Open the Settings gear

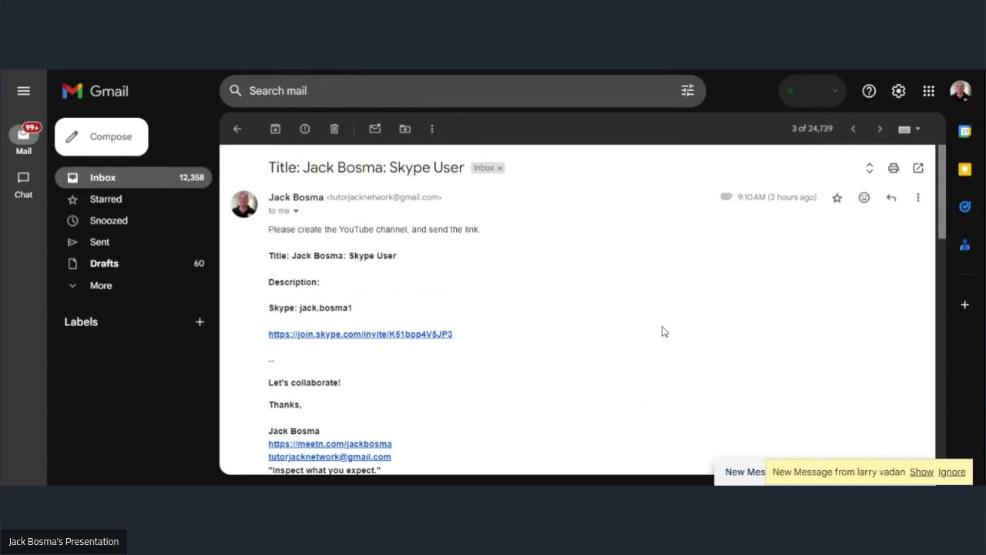click(x=898, y=91)
